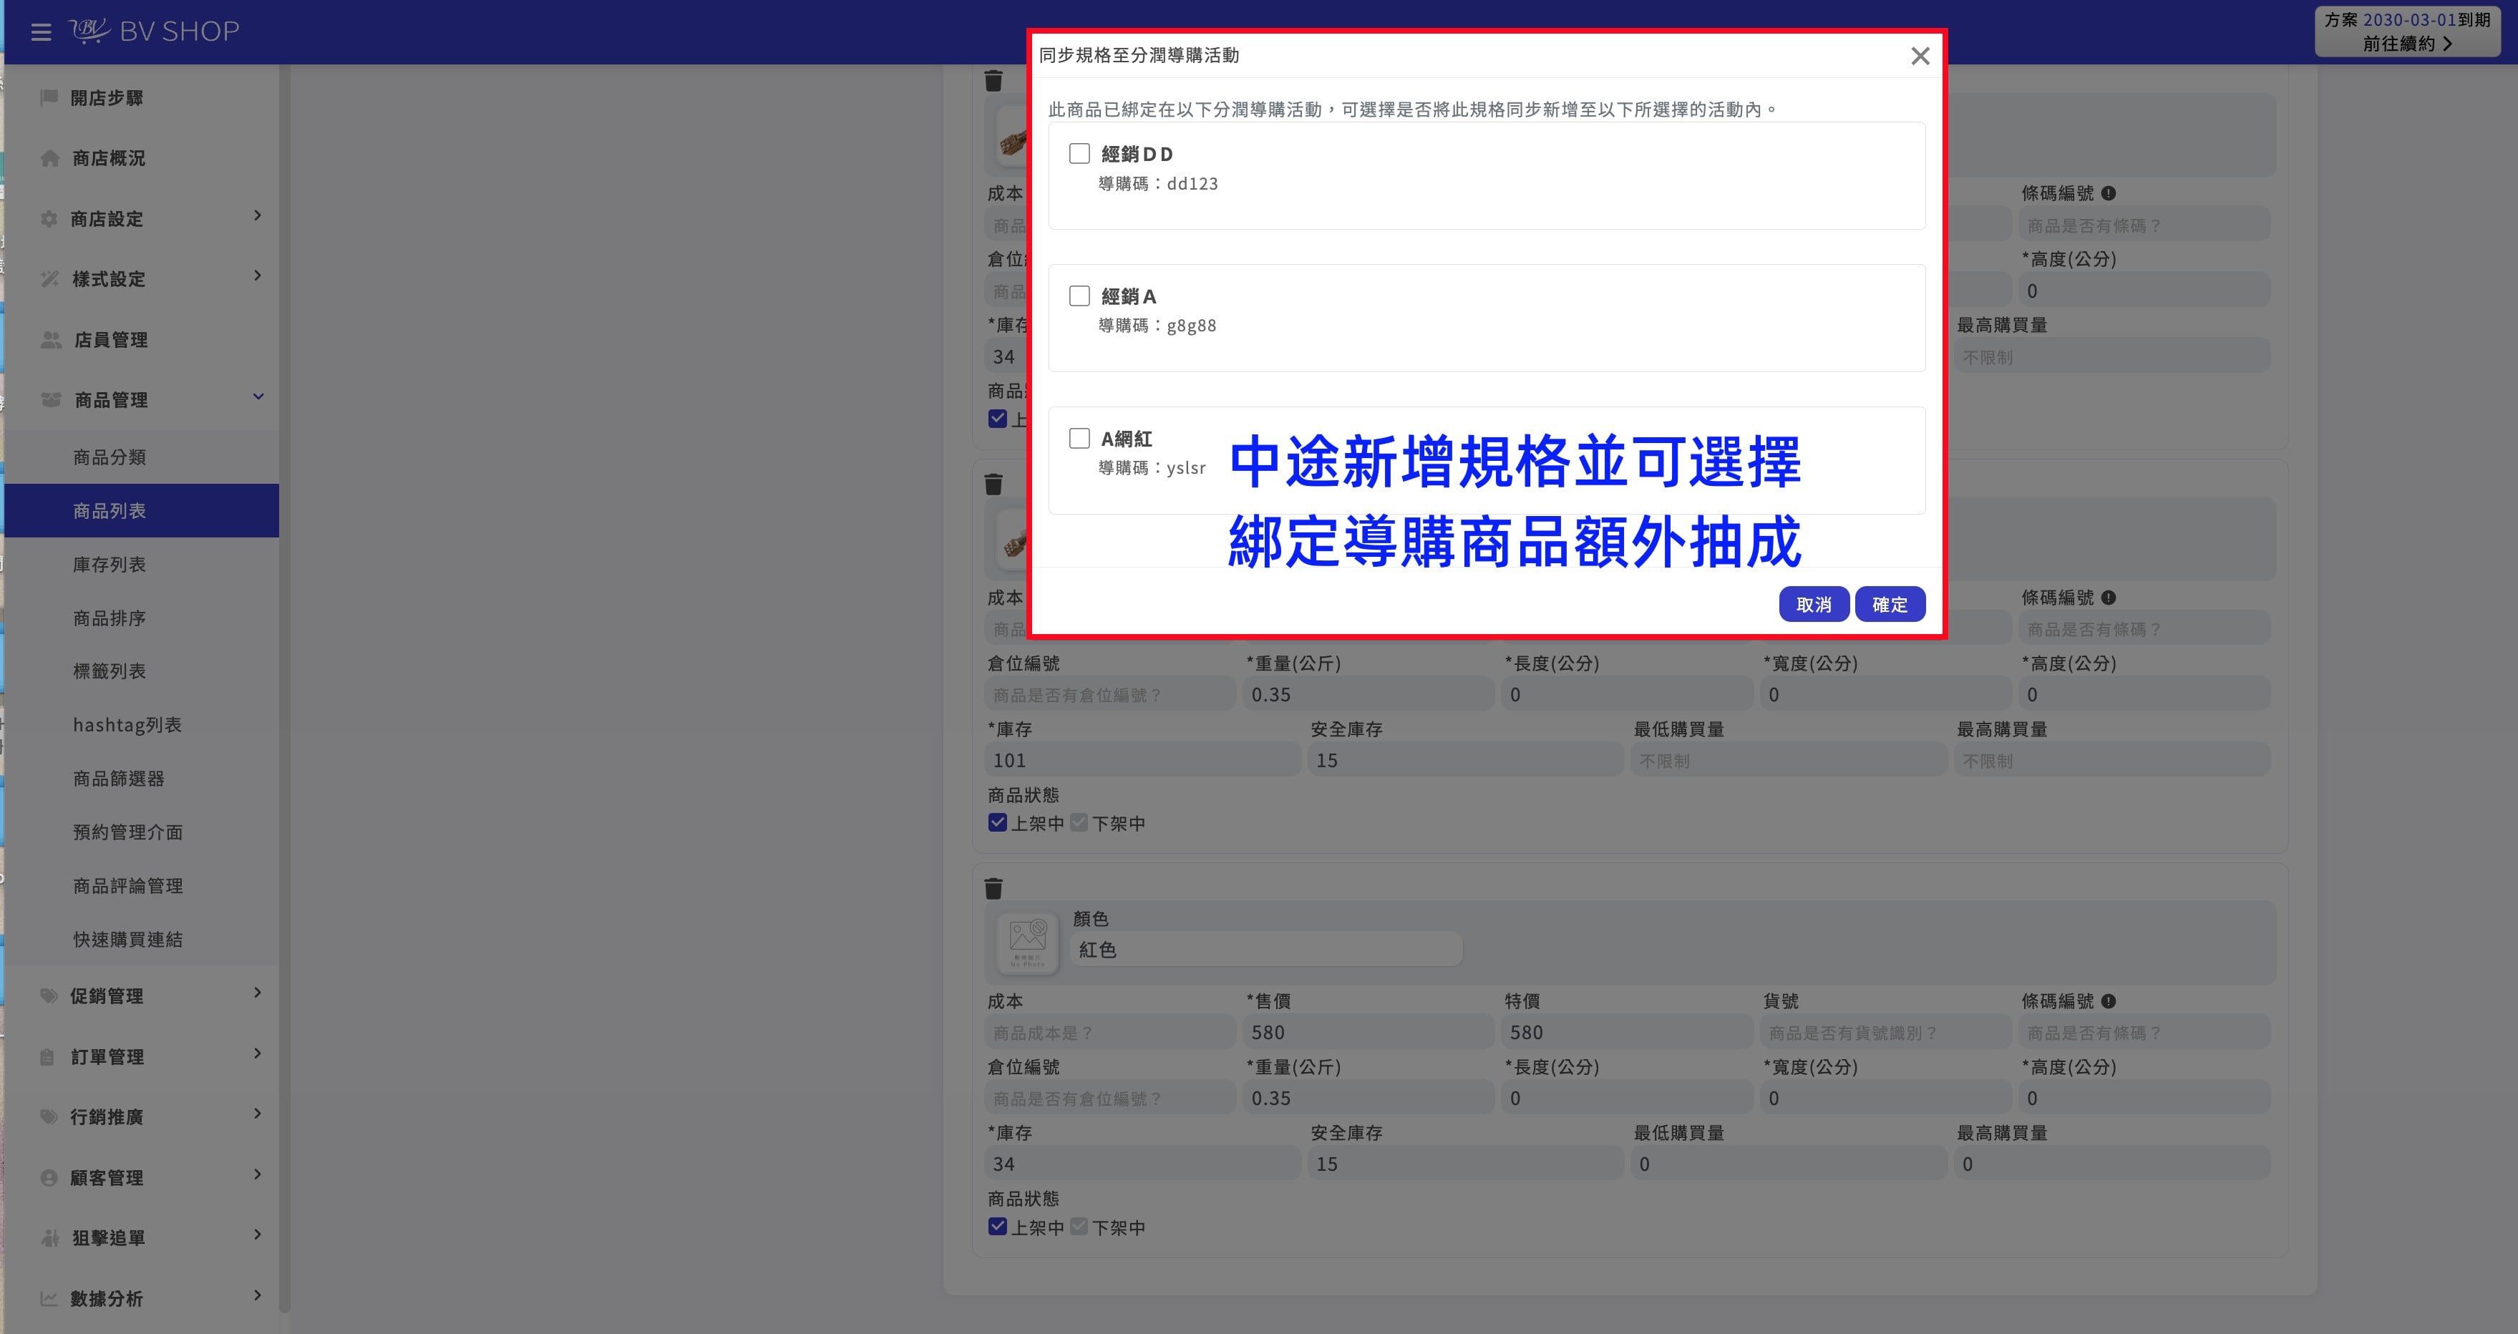Expand 顧客管理 submenu chevron
This screenshot has width=2518, height=1334.
point(258,1174)
